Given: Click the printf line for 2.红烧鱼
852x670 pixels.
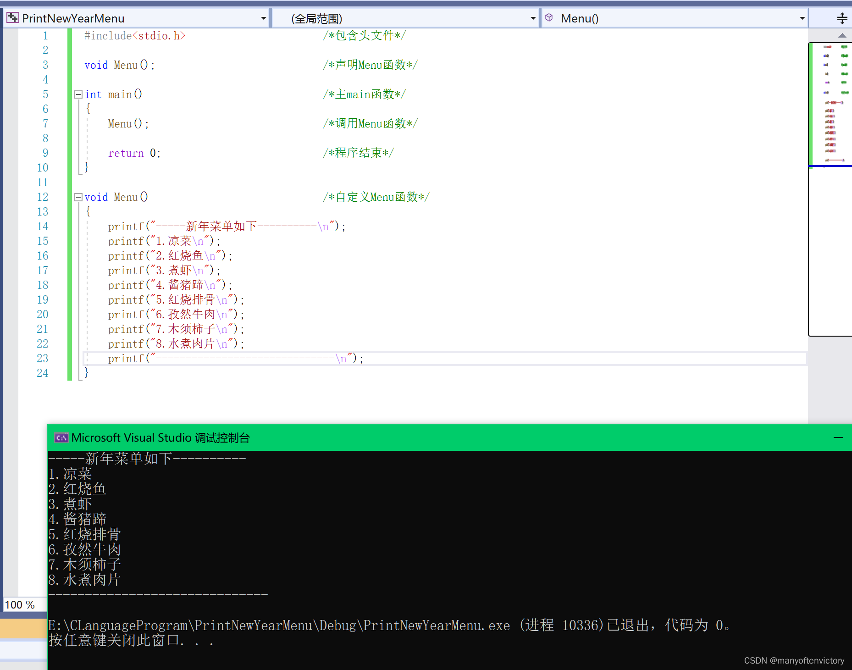Looking at the screenshot, I should click(170, 256).
